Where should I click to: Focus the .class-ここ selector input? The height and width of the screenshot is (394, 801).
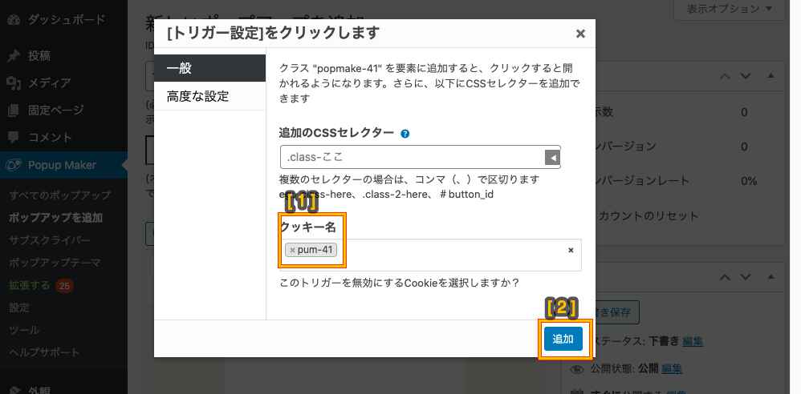click(413, 158)
